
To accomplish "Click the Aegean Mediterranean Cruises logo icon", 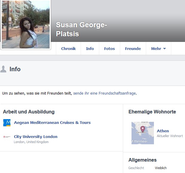I will pos(7,123).
